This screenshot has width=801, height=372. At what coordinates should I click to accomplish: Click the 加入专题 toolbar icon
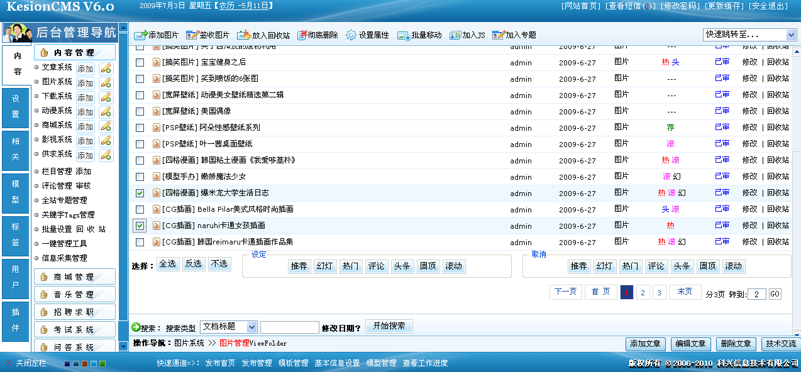[499, 35]
